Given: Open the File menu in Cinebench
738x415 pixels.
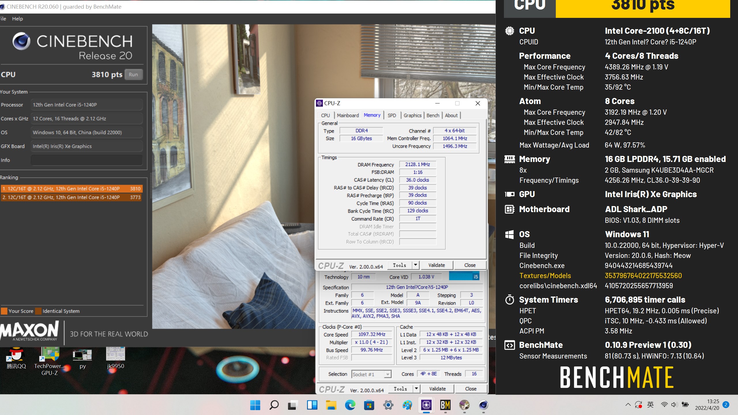Looking at the screenshot, I should (3, 19).
